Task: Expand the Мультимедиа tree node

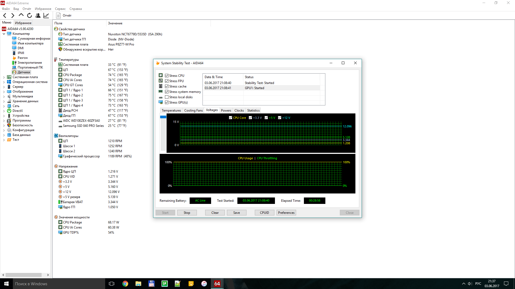Action: point(4,96)
